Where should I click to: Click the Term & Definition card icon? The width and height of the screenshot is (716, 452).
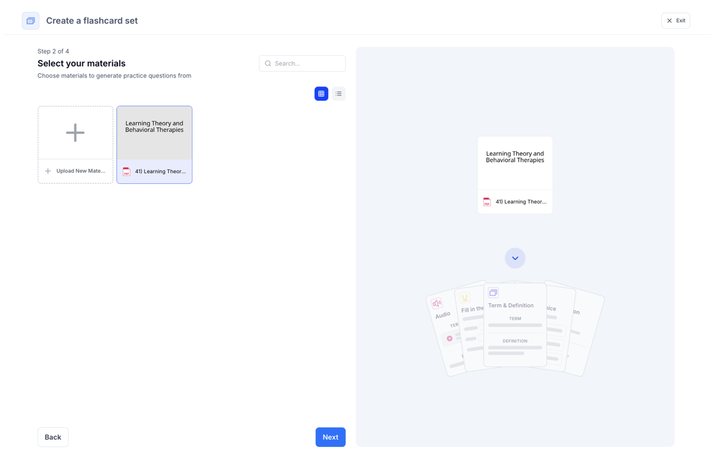(493, 293)
